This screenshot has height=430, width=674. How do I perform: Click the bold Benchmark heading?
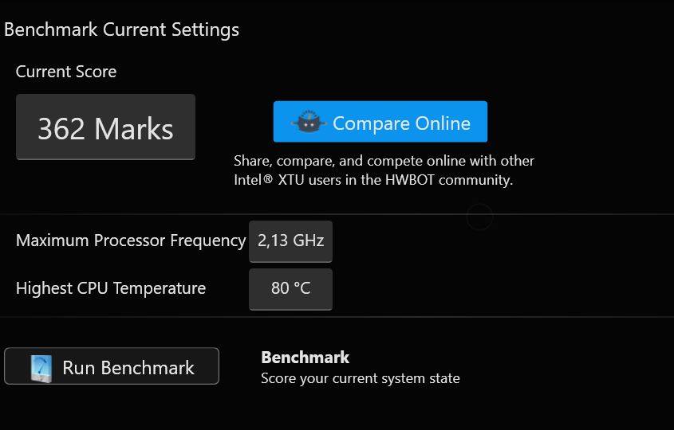click(305, 358)
